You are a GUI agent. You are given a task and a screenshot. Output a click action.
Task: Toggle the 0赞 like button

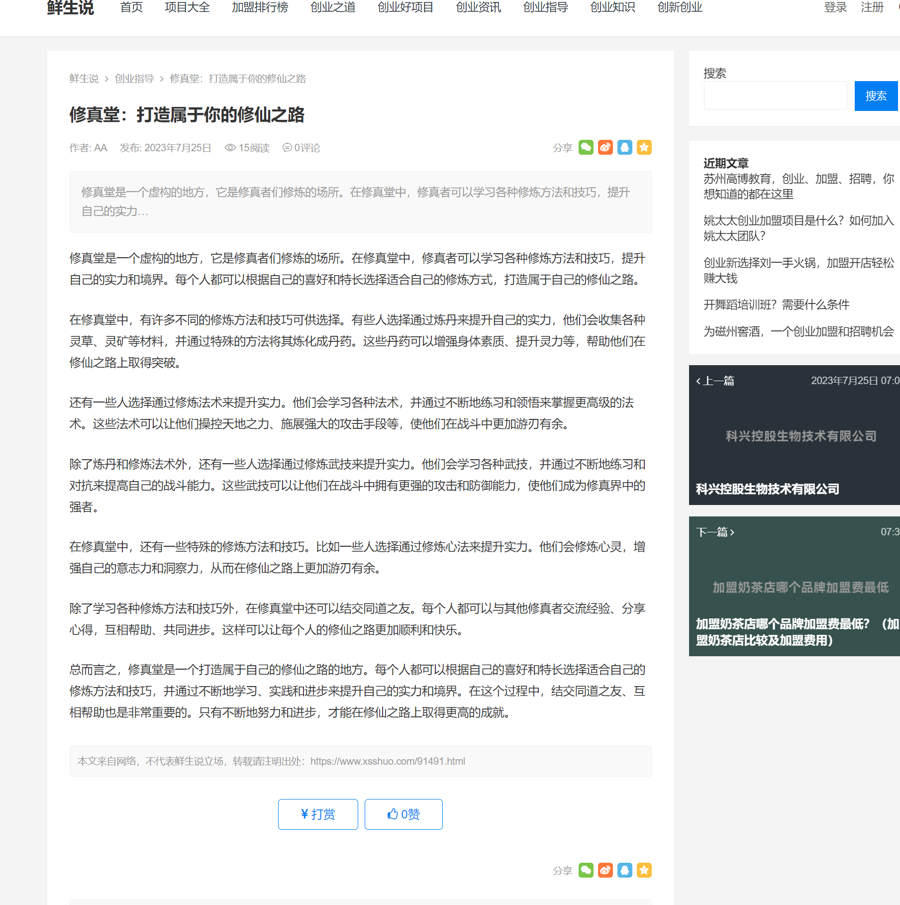(x=403, y=814)
